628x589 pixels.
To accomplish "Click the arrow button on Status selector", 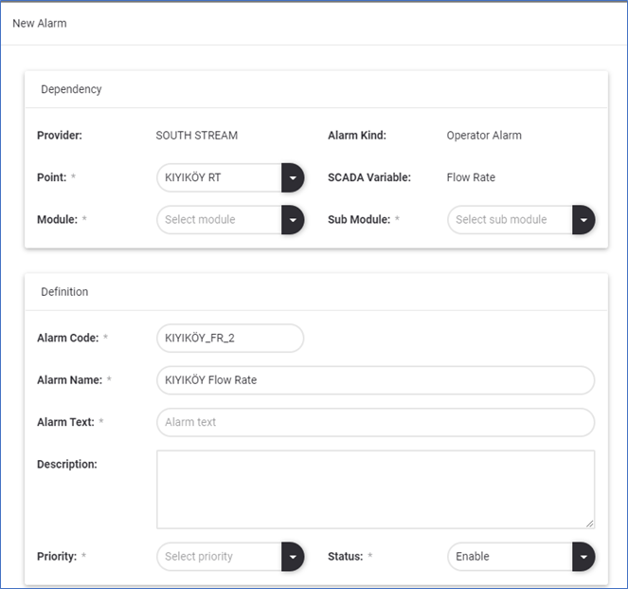I will tap(583, 557).
